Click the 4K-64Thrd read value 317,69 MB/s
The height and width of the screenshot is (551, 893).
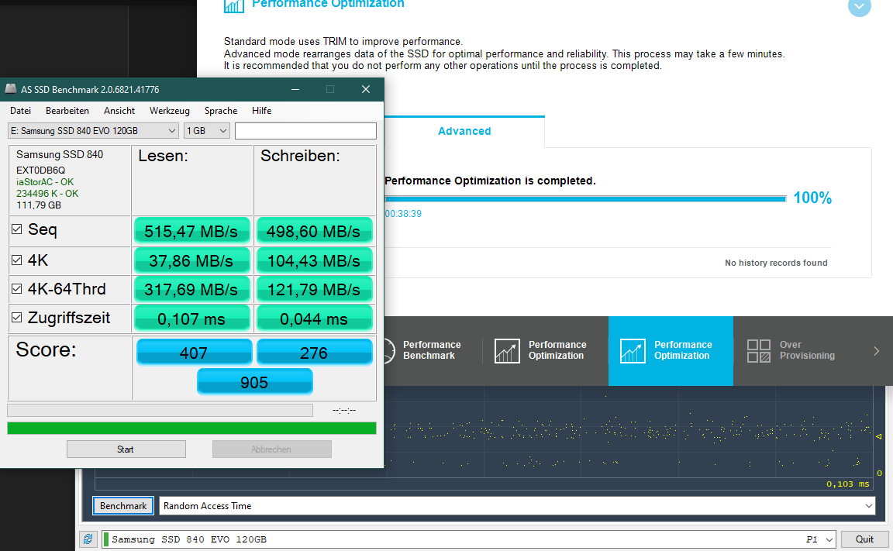point(191,290)
